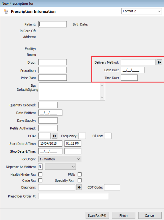The height and width of the screenshot is (220, 164).
Task: Enable the PRN checkbox
Action: click(80, 174)
